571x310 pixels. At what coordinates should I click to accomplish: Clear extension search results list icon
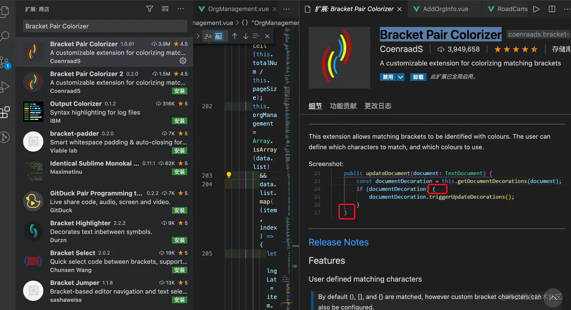pos(165,9)
